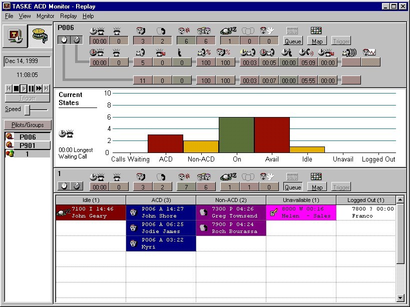
Task: Click the replay date field Dec 14, 1999
Action: click(x=27, y=61)
